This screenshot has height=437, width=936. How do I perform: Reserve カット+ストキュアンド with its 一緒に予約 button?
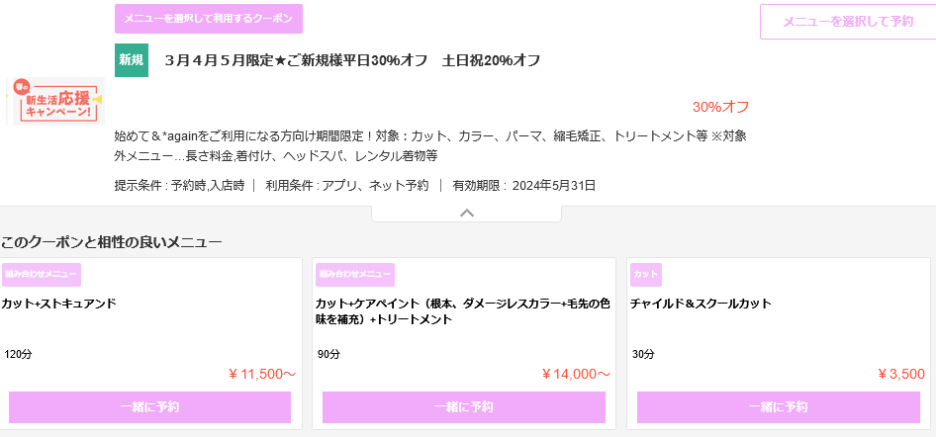(x=149, y=407)
